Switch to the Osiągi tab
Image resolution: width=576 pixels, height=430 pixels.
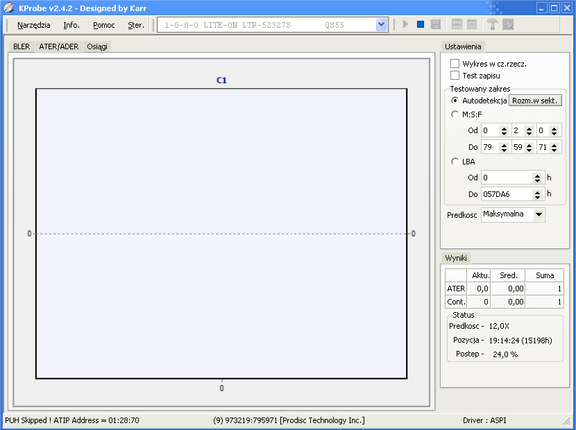97,46
